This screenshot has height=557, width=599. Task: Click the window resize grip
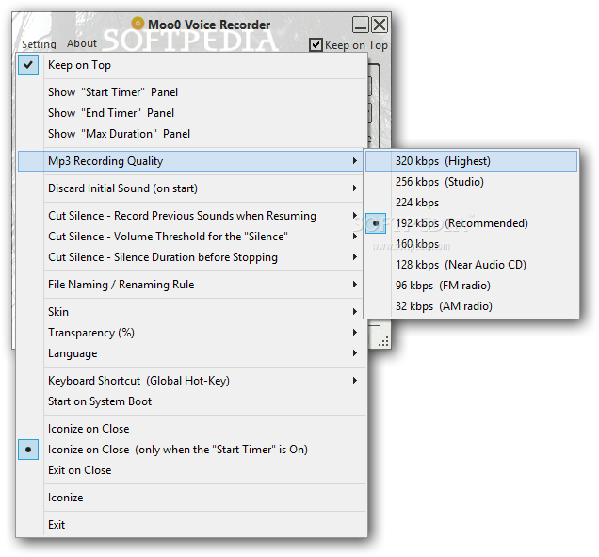click(384, 342)
